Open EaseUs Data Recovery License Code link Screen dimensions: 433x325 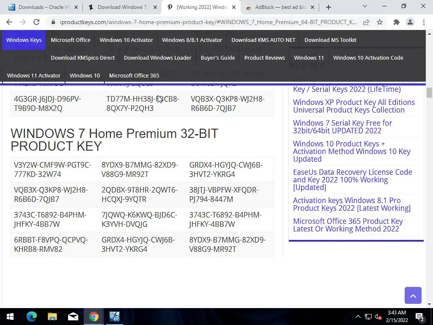tap(352, 179)
